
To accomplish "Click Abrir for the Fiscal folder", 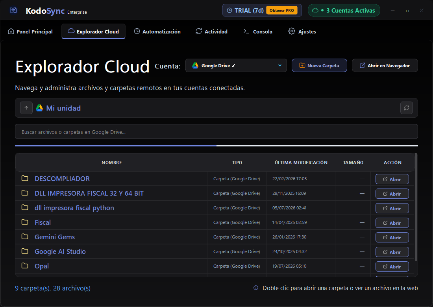I will (x=392, y=223).
